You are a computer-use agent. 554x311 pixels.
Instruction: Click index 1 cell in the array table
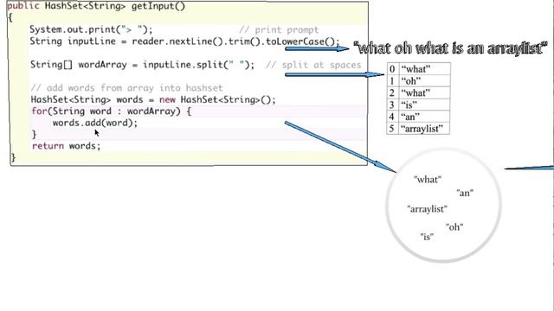pos(392,81)
